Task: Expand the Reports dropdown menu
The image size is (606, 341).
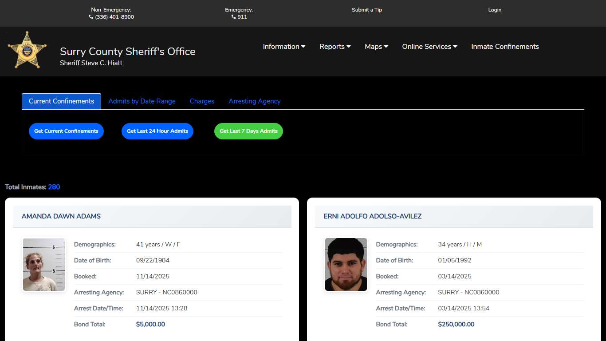Action: pos(335,47)
